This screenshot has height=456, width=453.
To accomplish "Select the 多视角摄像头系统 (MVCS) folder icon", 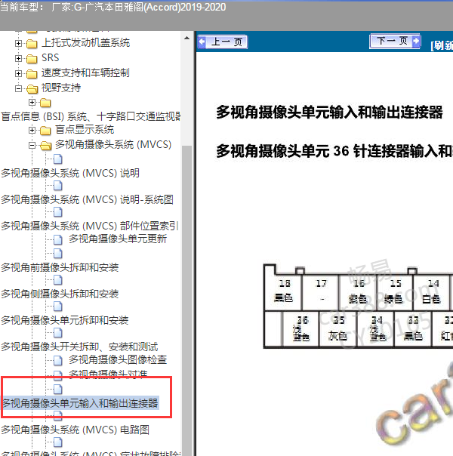I will [45, 146].
